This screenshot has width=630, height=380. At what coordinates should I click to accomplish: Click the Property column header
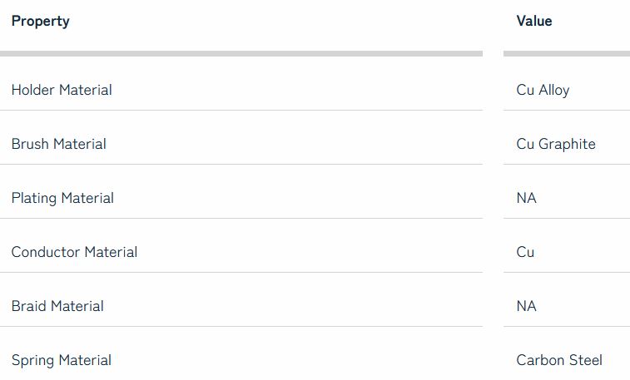[40, 22]
